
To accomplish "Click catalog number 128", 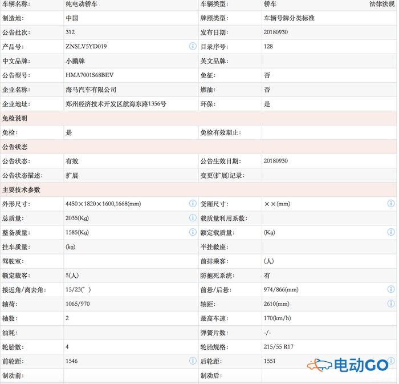I will 268,46.
